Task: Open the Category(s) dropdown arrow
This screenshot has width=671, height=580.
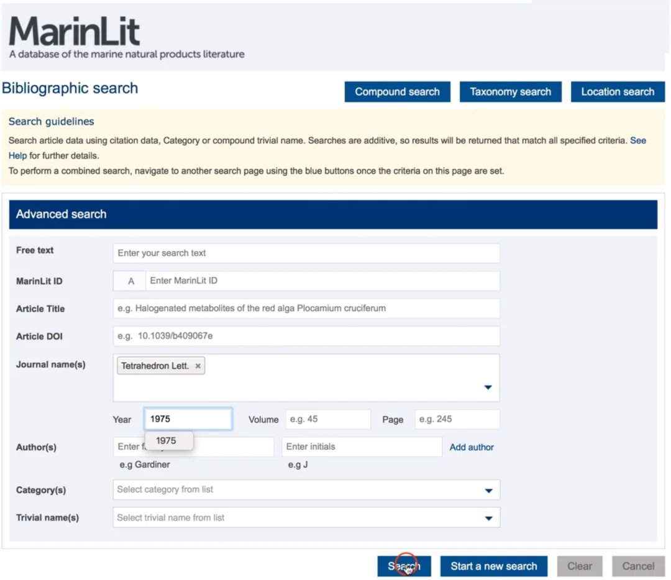Action: pos(488,491)
